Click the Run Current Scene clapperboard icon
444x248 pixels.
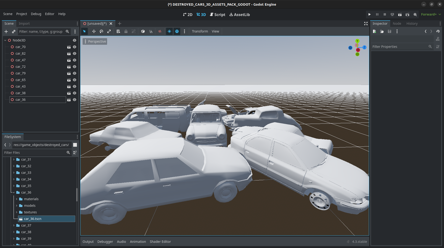tap(400, 14)
